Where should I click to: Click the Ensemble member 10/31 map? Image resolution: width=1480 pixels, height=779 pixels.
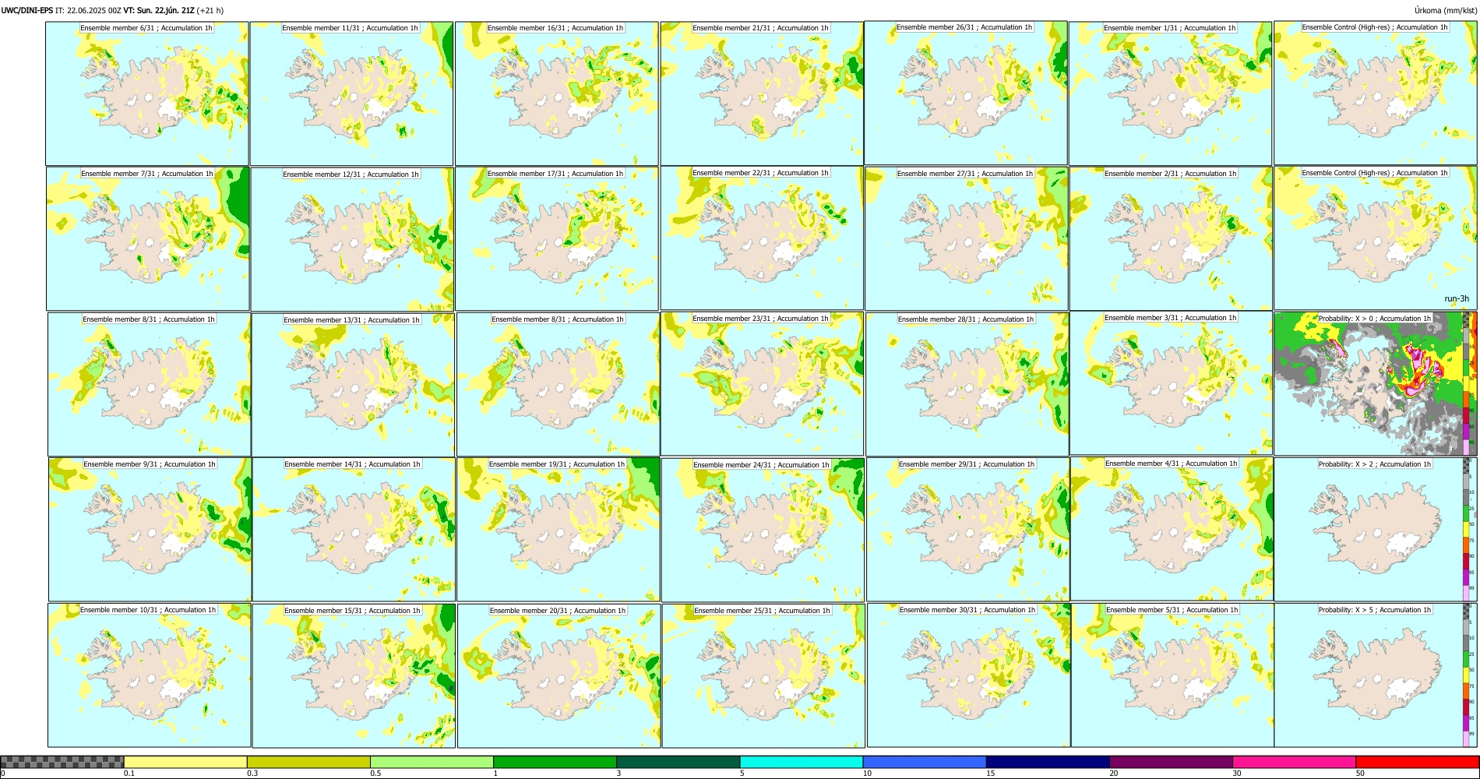pos(149,675)
